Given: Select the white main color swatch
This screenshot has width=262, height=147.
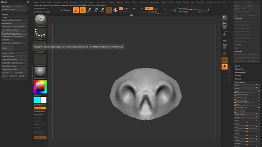Looking at the screenshot, I should 43,100.
